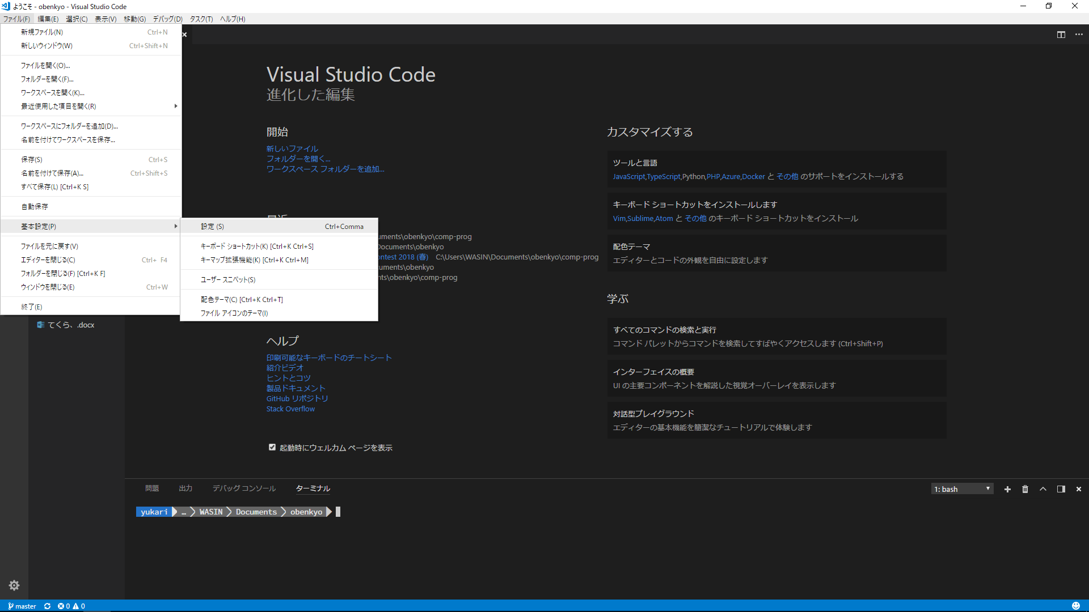Open the 1: bash terminal dropdown
This screenshot has width=1089, height=612.
point(962,489)
